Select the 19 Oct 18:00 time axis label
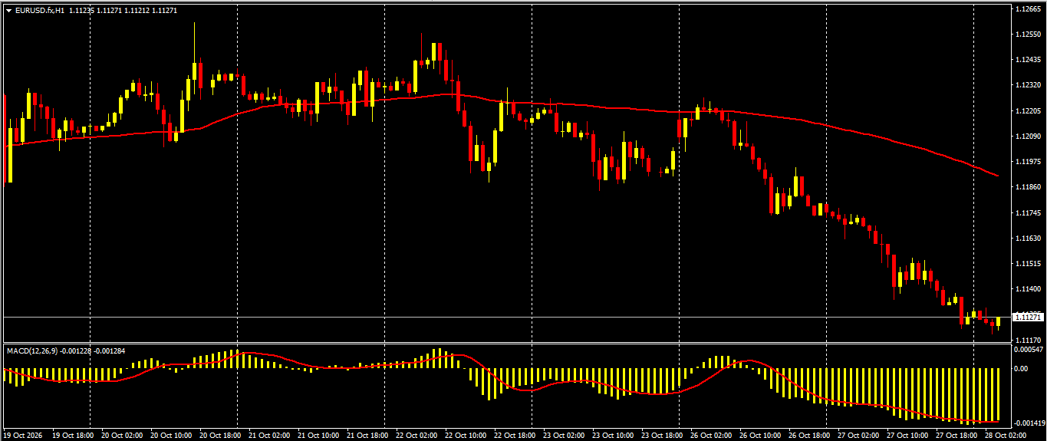Image resolution: width=1047 pixels, height=441 pixels. (73, 435)
